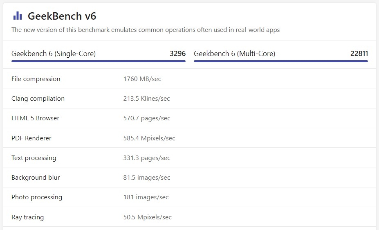Select the Background blur row label
This screenshot has height=230, width=379.
(x=36, y=178)
